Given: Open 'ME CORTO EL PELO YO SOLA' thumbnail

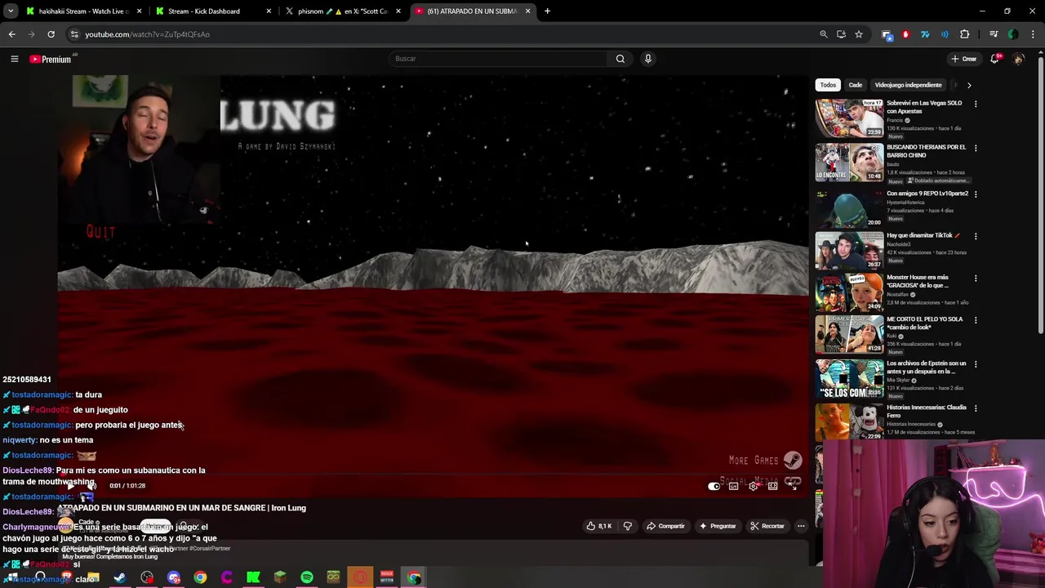Looking at the screenshot, I should 849,334.
